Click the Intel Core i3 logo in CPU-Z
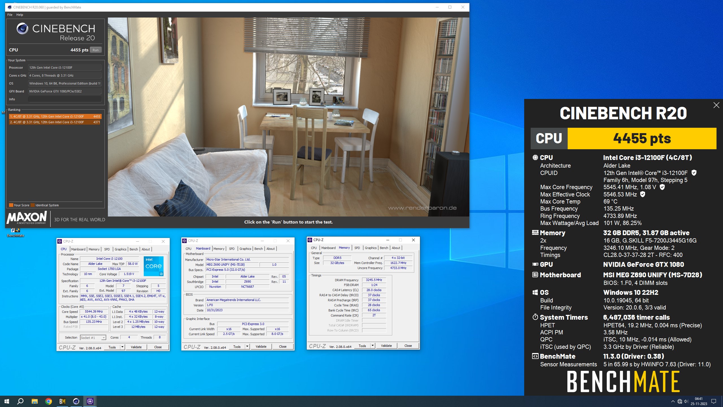 pos(153,266)
